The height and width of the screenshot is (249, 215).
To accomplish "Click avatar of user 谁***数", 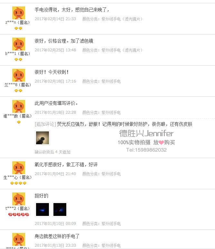I will (x=19, y=106).
